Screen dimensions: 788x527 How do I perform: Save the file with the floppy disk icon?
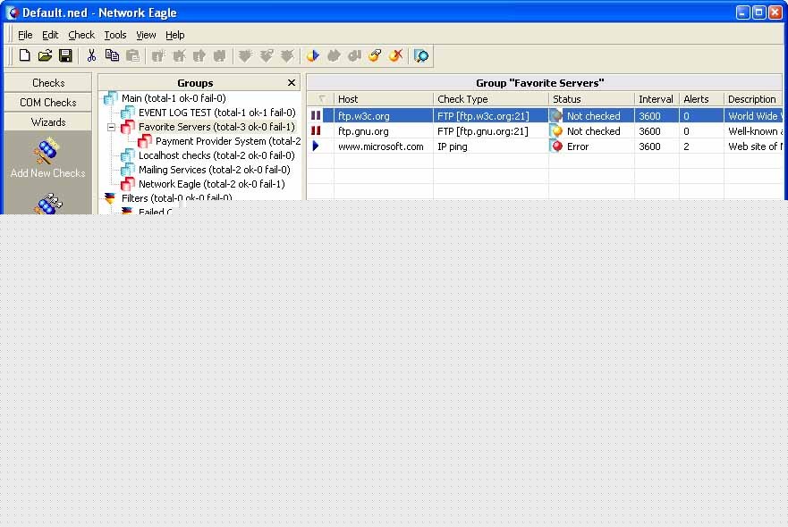coord(65,55)
